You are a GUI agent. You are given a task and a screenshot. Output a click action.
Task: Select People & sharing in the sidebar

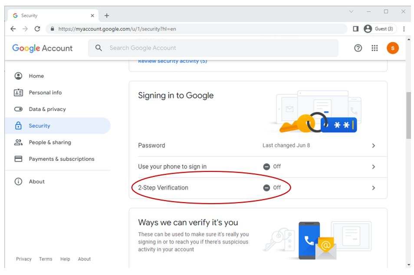pyautogui.click(x=49, y=142)
